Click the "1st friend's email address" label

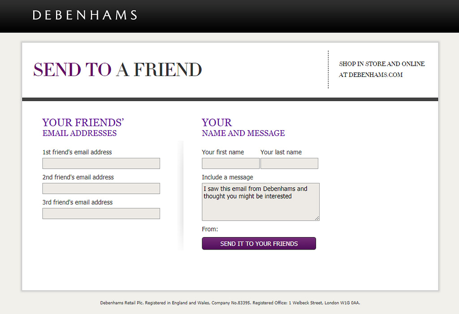(x=77, y=152)
